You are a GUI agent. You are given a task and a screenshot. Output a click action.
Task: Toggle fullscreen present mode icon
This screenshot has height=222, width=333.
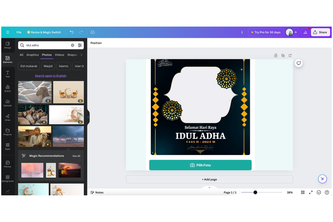[311, 192]
